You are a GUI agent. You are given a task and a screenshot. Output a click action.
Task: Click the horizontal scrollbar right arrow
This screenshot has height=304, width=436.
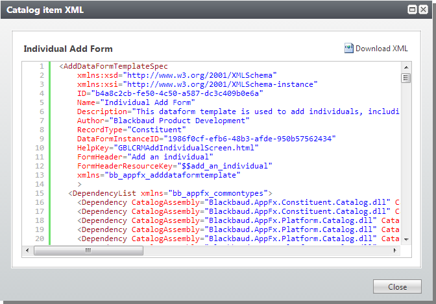tap(395, 250)
